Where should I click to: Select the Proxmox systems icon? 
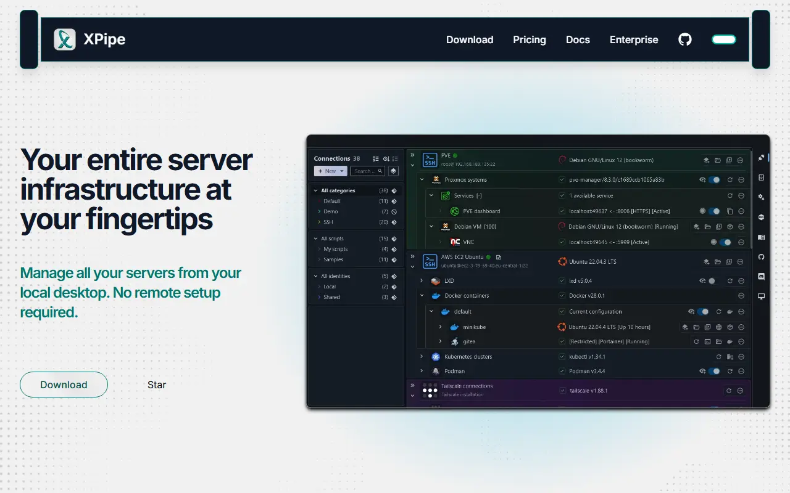pyautogui.click(x=436, y=180)
